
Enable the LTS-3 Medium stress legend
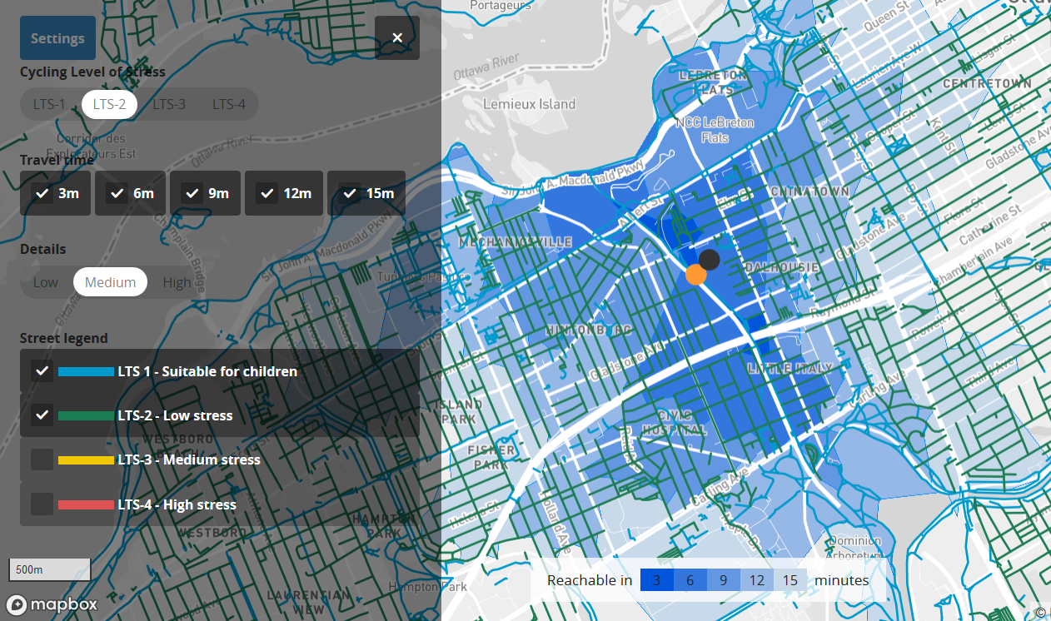[42, 460]
